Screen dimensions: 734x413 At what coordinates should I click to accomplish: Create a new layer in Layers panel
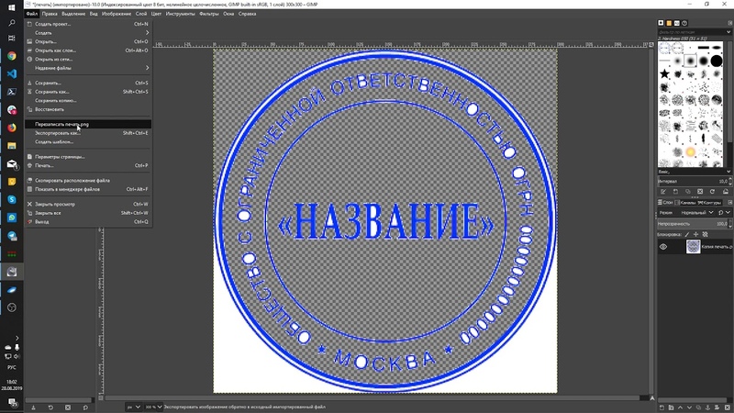point(662,407)
